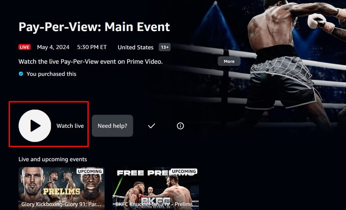The width and height of the screenshot is (346, 210).
Task: Click the UPCOMING badge on Glory Kickboxing card
Action: click(x=90, y=171)
